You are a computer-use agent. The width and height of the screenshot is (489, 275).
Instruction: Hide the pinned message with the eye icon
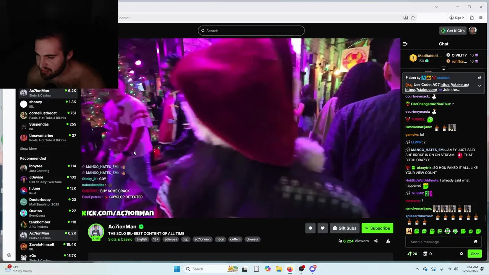click(479, 78)
